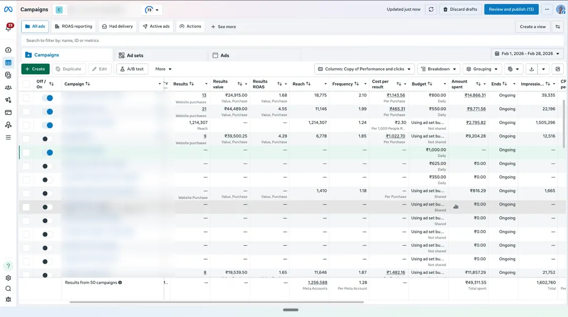The height and width of the screenshot is (317, 568).
Task: Select Campaigns table icon in sidebar
Action: (x=8, y=63)
